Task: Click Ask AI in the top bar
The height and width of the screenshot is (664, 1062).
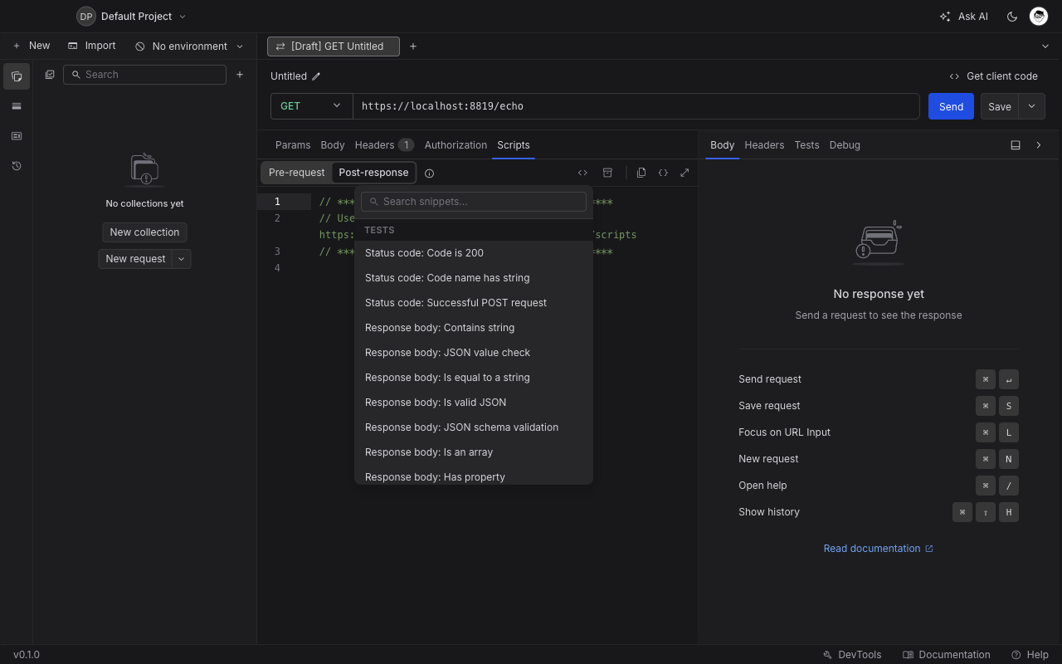Action: [x=964, y=17]
